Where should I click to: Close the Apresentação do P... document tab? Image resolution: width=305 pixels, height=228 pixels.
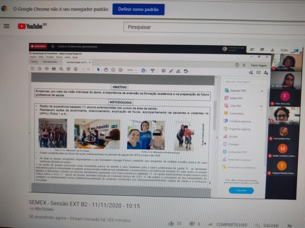point(90,62)
